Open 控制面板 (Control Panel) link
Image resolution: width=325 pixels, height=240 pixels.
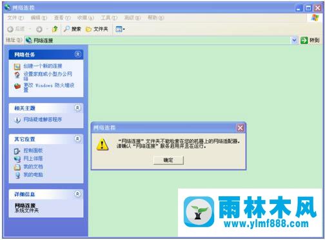tap(33, 151)
